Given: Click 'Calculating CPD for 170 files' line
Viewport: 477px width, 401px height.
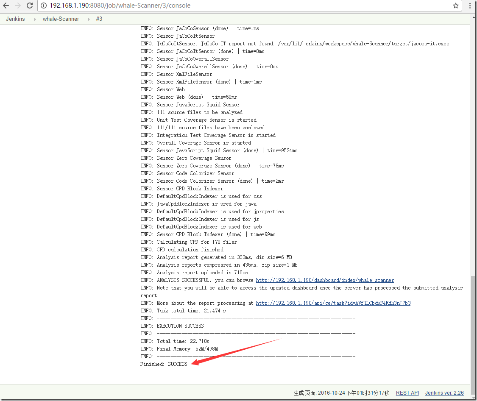Looking at the screenshot, I should [x=189, y=242].
